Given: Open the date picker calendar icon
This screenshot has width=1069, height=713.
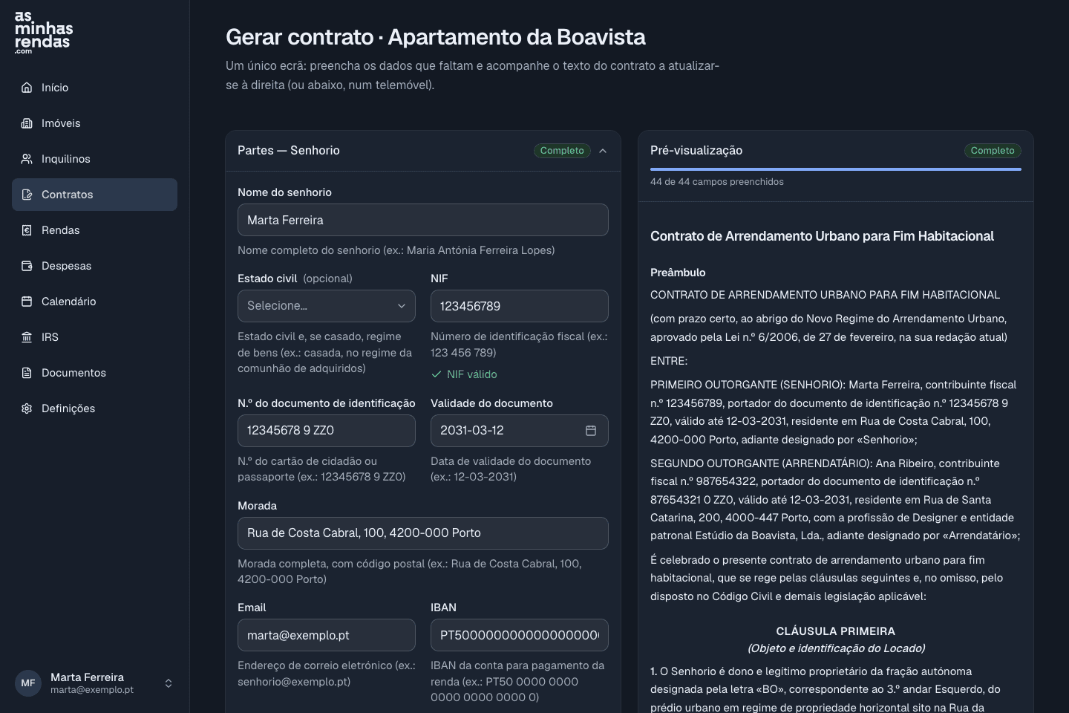Looking at the screenshot, I should point(591,431).
